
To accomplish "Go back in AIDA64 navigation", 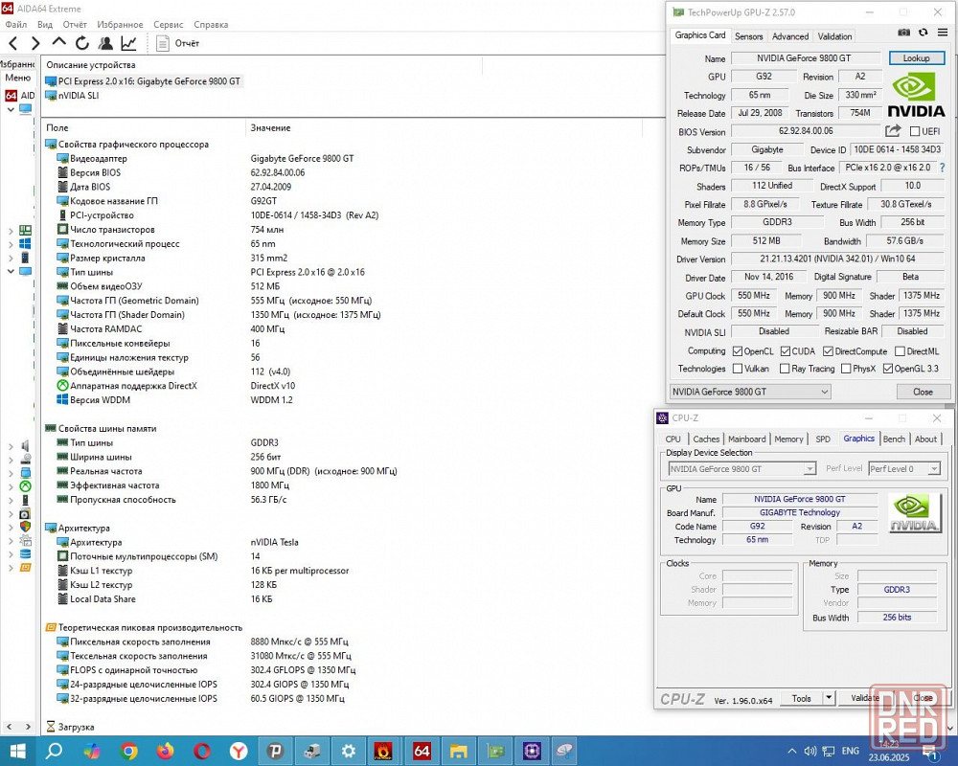I will [13, 43].
